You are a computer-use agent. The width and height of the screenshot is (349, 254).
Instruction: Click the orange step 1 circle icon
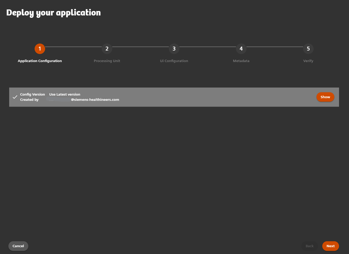point(40,49)
